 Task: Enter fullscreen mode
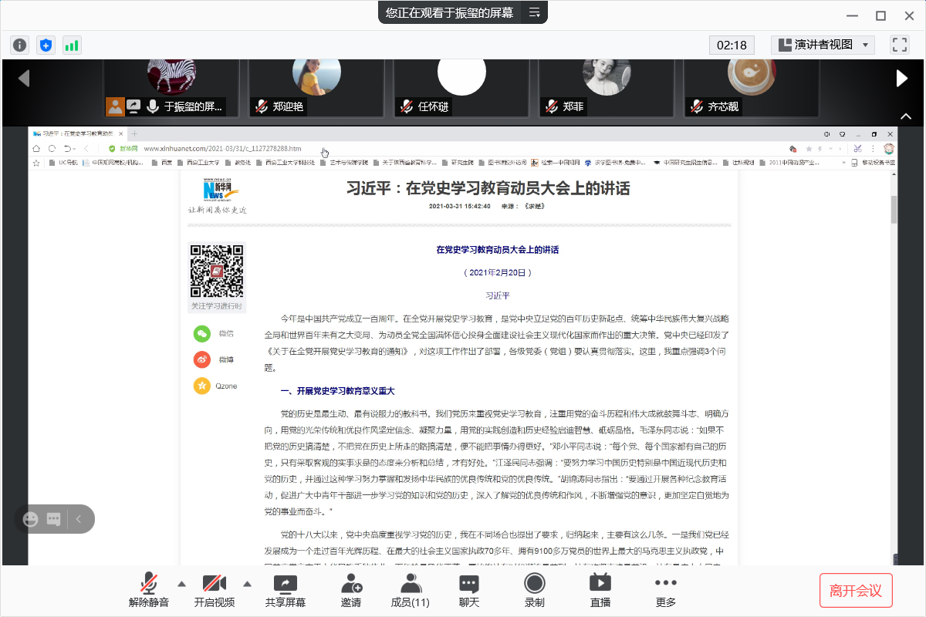pyautogui.click(x=899, y=45)
